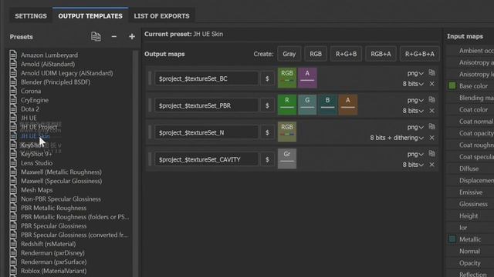Viewport: 494px width, 277px height.
Task: Create an RGB output map
Action: coord(316,54)
